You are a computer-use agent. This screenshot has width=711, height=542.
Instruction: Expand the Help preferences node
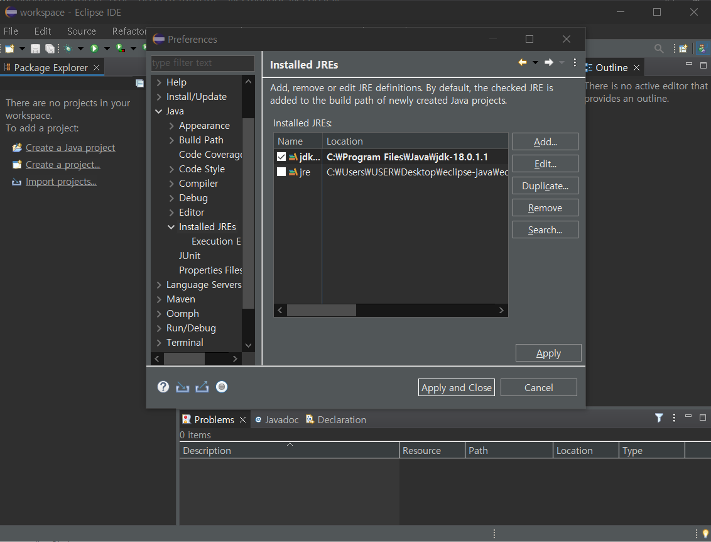[159, 82]
